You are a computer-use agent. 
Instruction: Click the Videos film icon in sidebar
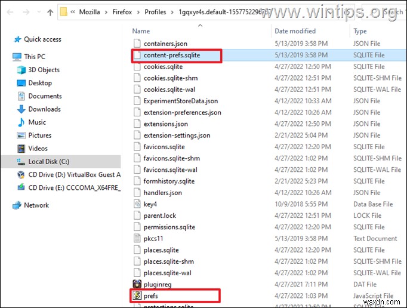(21, 149)
